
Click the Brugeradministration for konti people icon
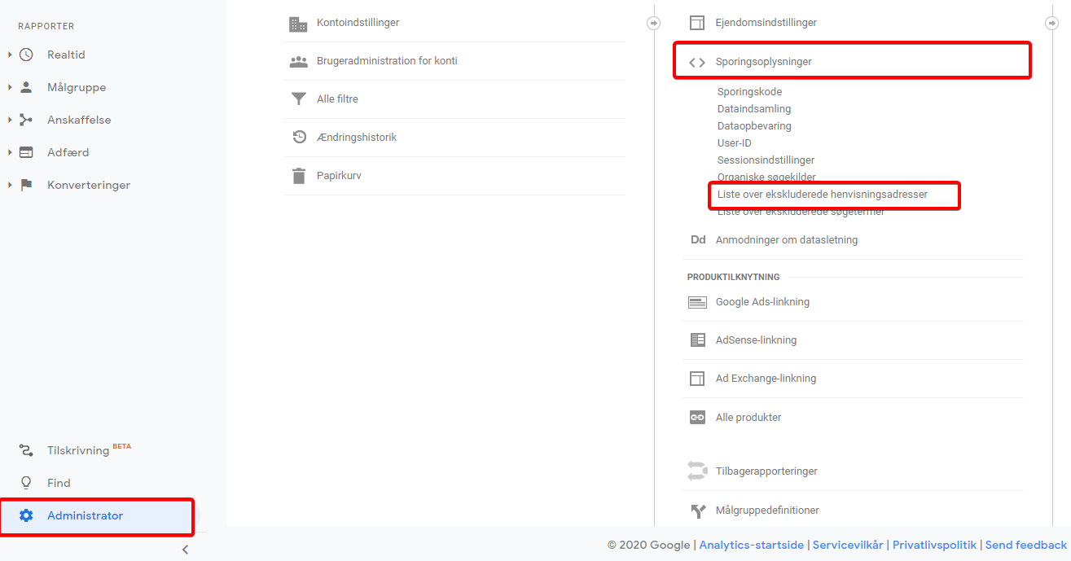[x=298, y=62]
